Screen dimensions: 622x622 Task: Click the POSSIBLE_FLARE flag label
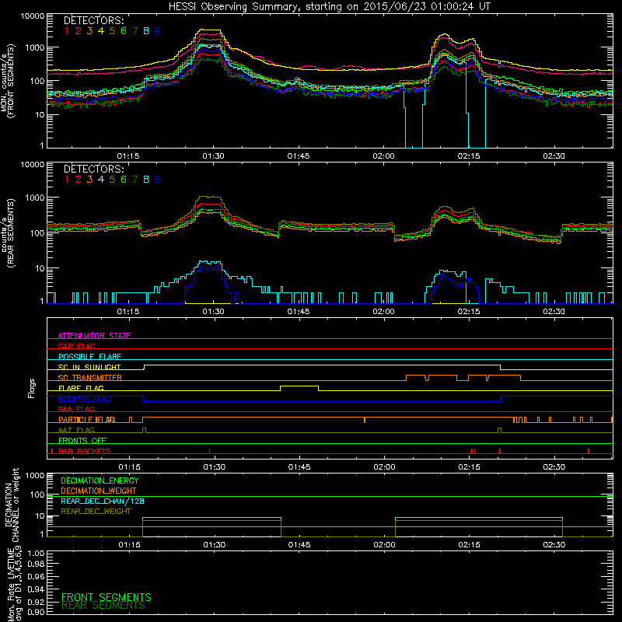tap(89, 357)
